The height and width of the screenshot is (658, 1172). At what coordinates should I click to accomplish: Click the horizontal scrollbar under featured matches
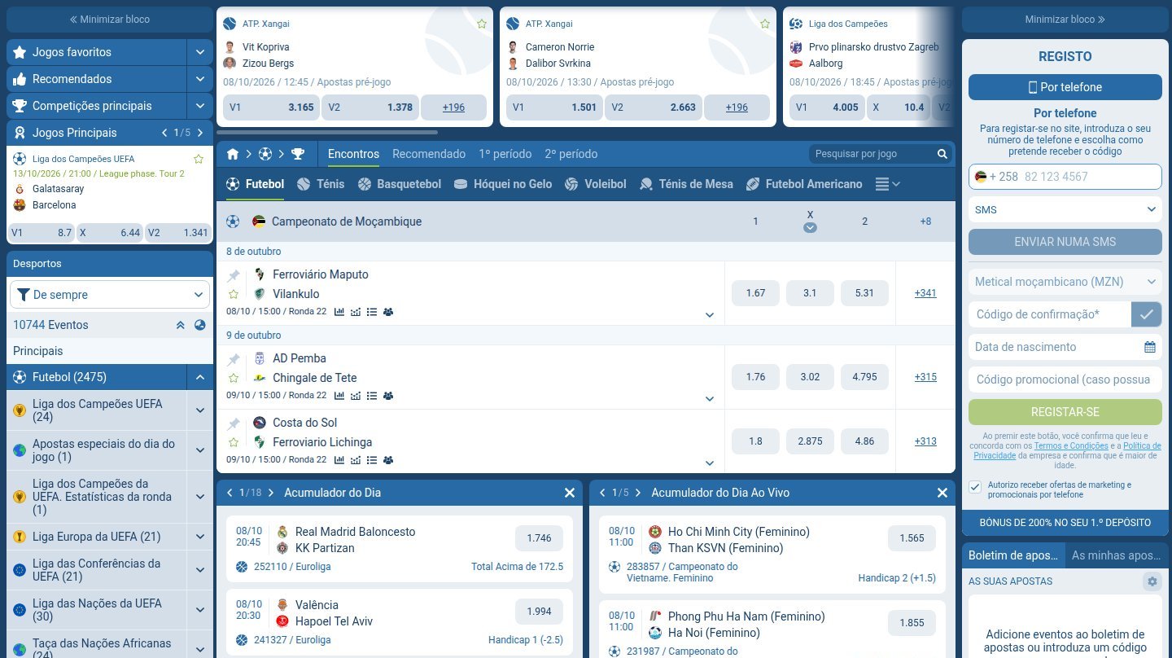pyautogui.click(x=327, y=132)
